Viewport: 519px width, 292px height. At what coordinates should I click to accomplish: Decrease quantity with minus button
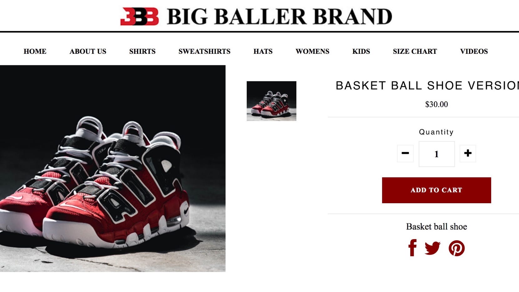405,153
